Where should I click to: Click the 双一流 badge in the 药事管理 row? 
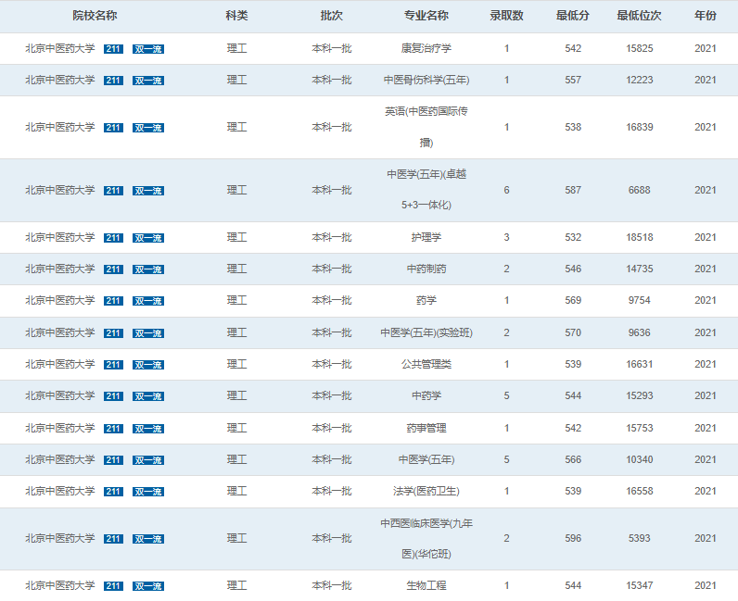tap(148, 429)
